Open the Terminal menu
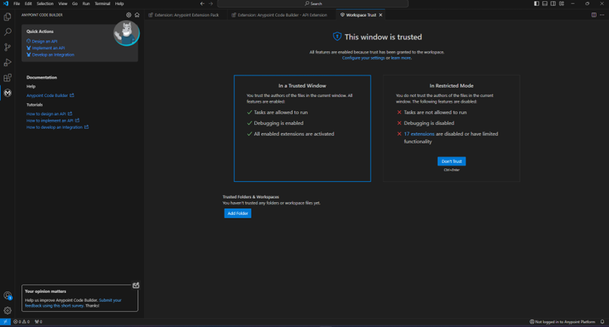609x327 pixels. pos(102,3)
